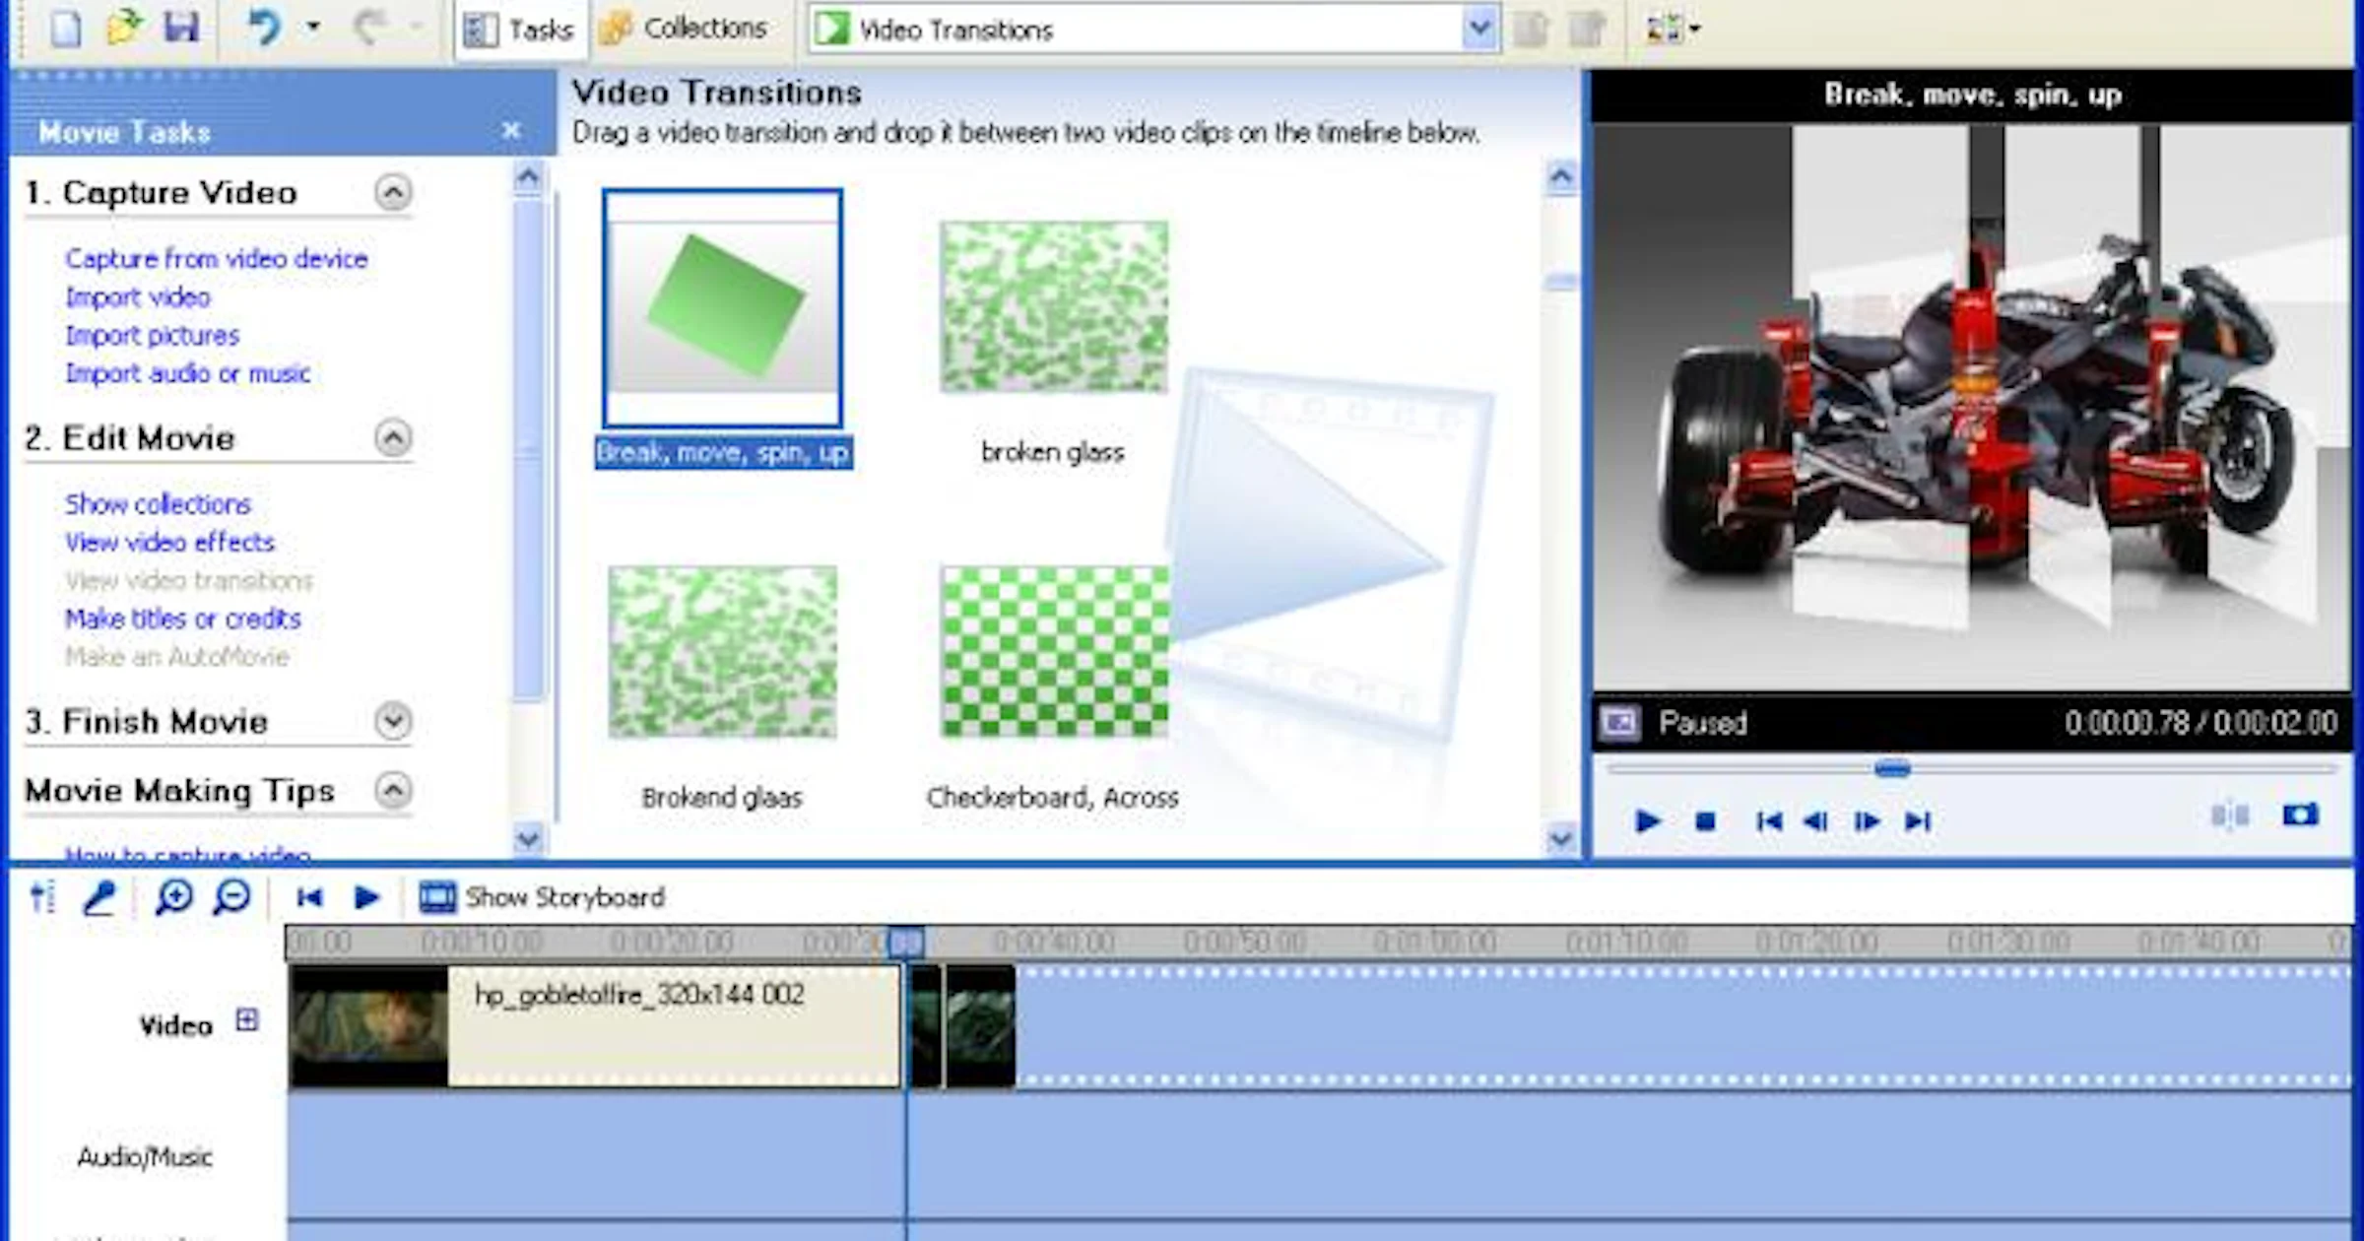The height and width of the screenshot is (1241, 2364).
Task: Select the Checkerboard, Across transition thumbnail
Action: pos(1054,652)
